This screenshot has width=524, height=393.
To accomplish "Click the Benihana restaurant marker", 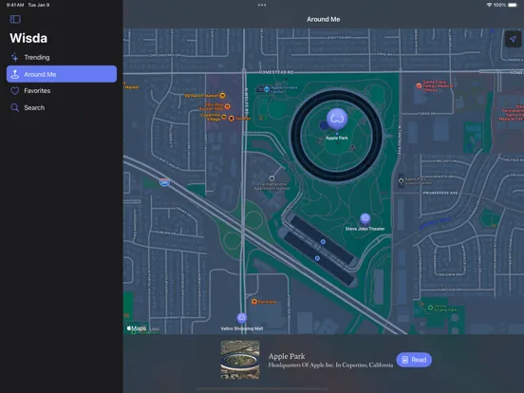I will coord(254,302).
